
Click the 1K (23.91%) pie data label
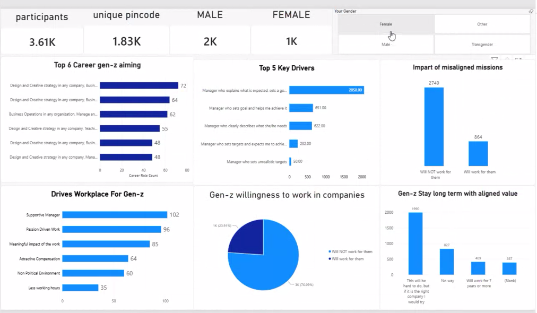click(x=222, y=225)
